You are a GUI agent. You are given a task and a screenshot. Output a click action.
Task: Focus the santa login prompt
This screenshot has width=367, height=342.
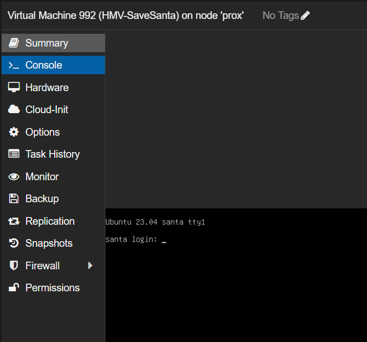(136, 240)
